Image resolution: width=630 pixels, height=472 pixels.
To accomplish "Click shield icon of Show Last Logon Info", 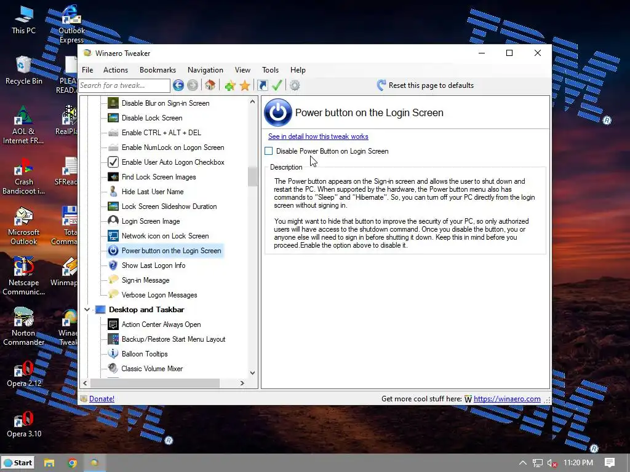I will click(x=113, y=265).
